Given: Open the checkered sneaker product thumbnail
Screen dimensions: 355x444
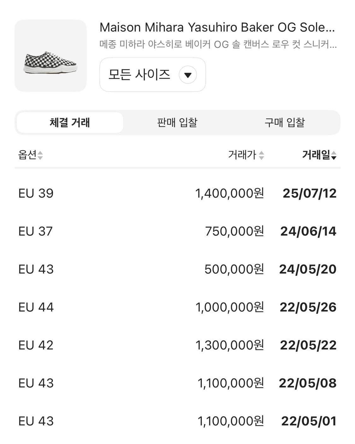Looking at the screenshot, I should click(50, 56).
